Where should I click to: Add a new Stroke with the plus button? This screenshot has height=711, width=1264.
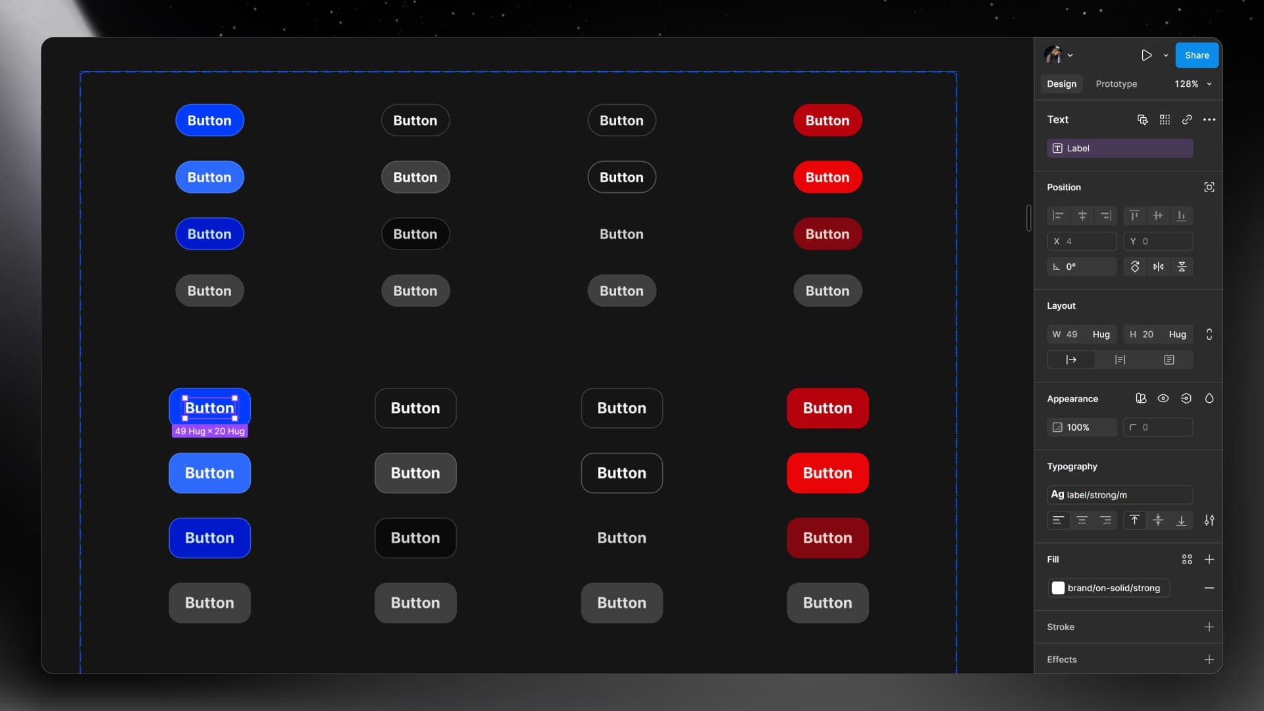(x=1210, y=627)
